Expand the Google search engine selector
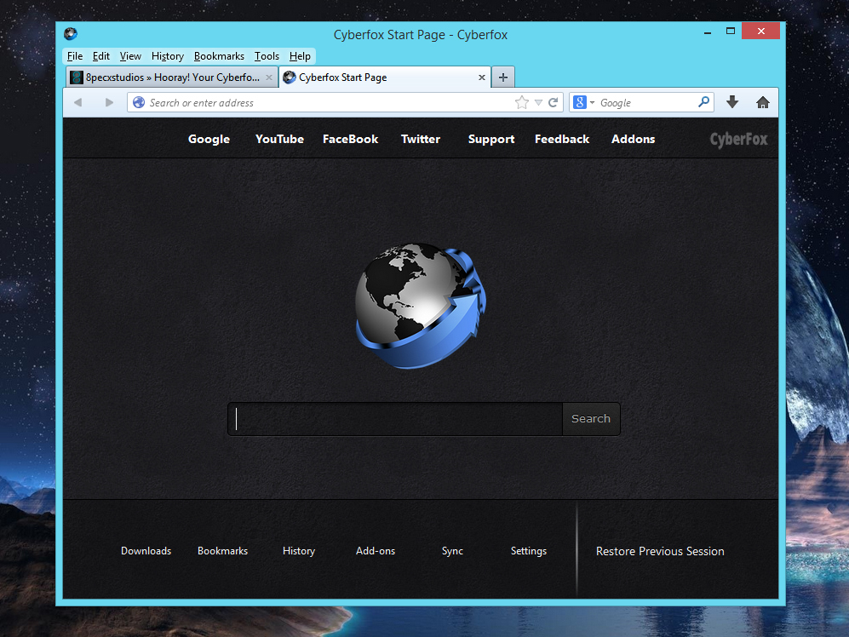 (584, 102)
